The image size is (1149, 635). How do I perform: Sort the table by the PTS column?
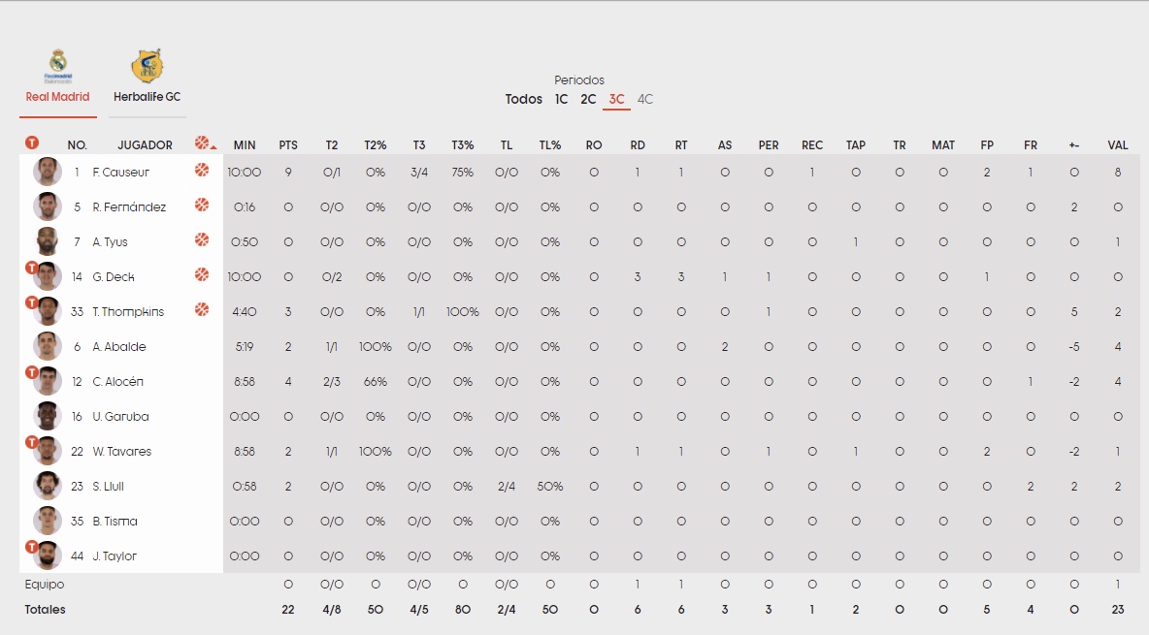click(288, 145)
